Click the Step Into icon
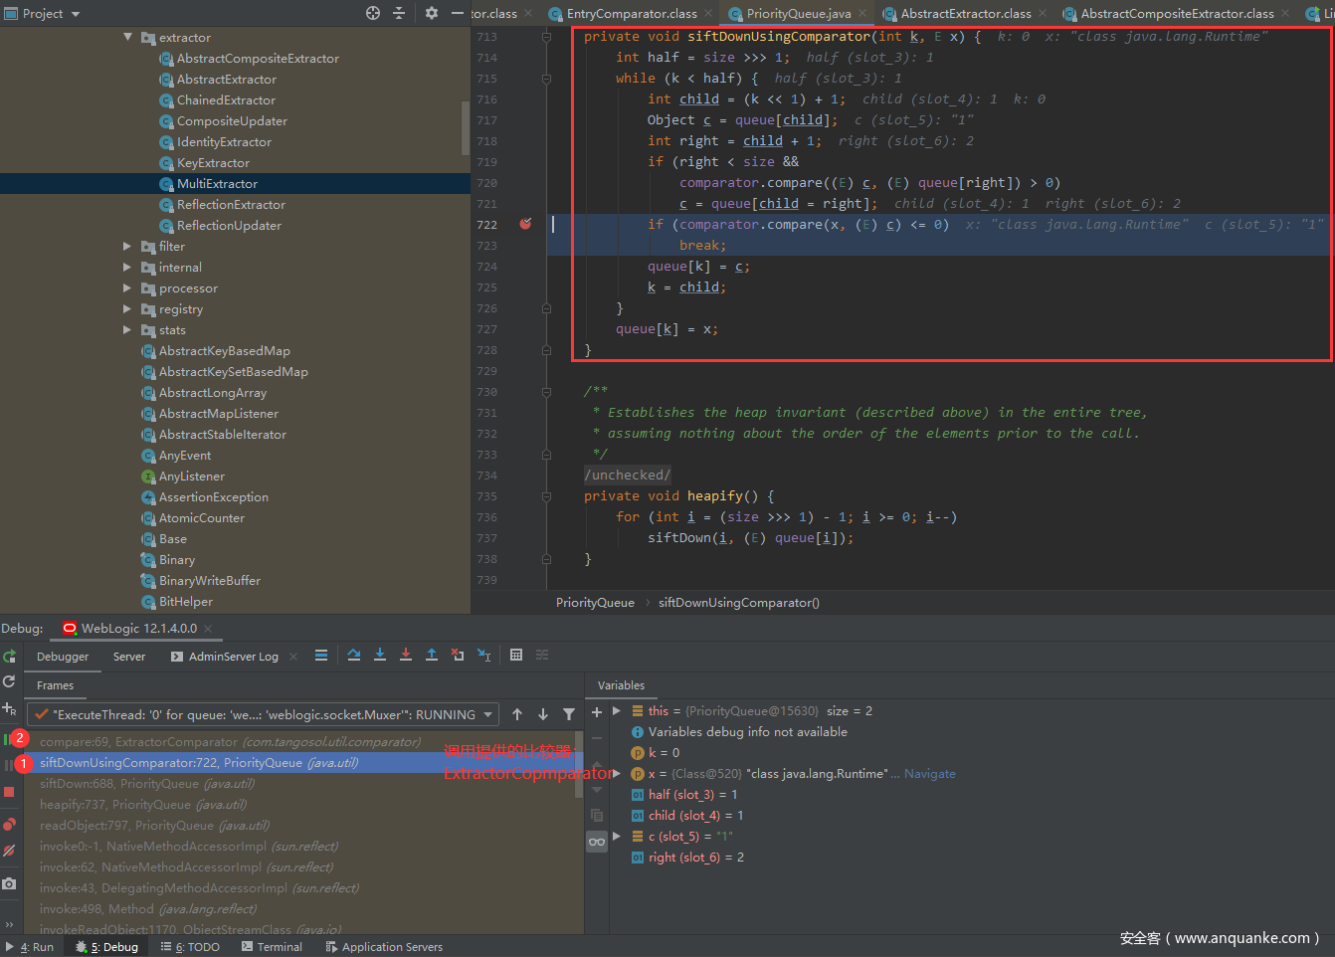This screenshot has width=1335, height=957. pyautogui.click(x=380, y=655)
